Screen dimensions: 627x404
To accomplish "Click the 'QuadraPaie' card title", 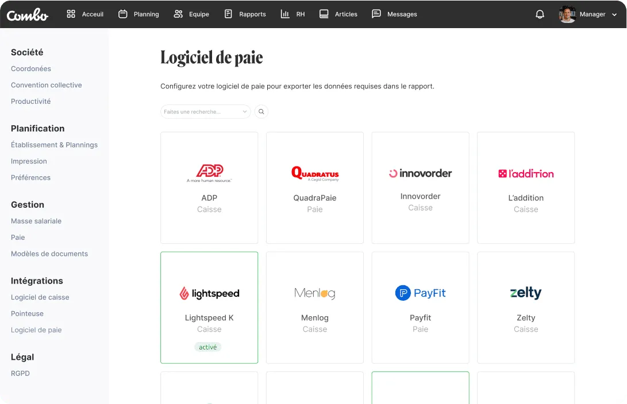I will pos(315,198).
